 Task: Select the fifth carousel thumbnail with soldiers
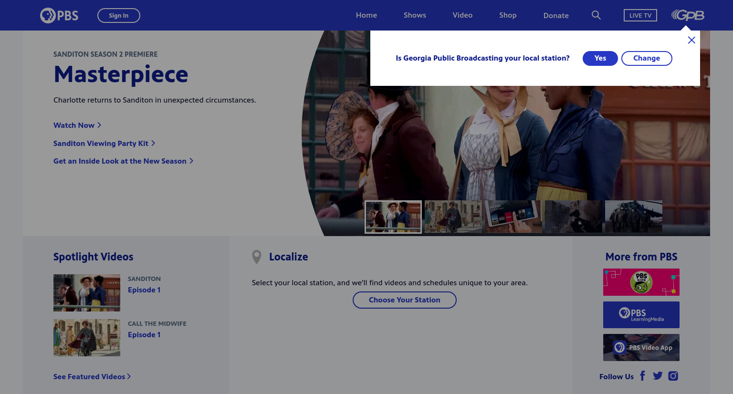point(634,217)
